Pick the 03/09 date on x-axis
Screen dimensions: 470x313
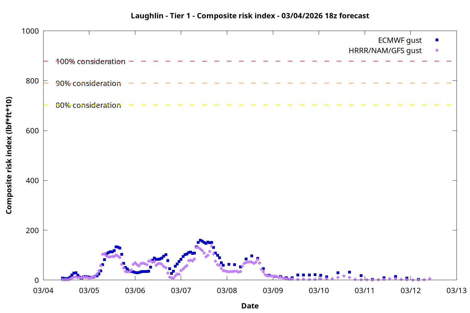pyautogui.click(x=273, y=290)
